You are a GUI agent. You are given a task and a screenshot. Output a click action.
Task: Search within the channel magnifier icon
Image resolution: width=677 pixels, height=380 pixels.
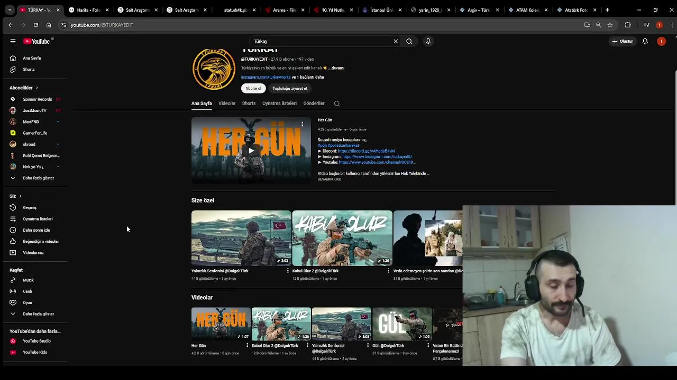pyautogui.click(x=337, y=103)
